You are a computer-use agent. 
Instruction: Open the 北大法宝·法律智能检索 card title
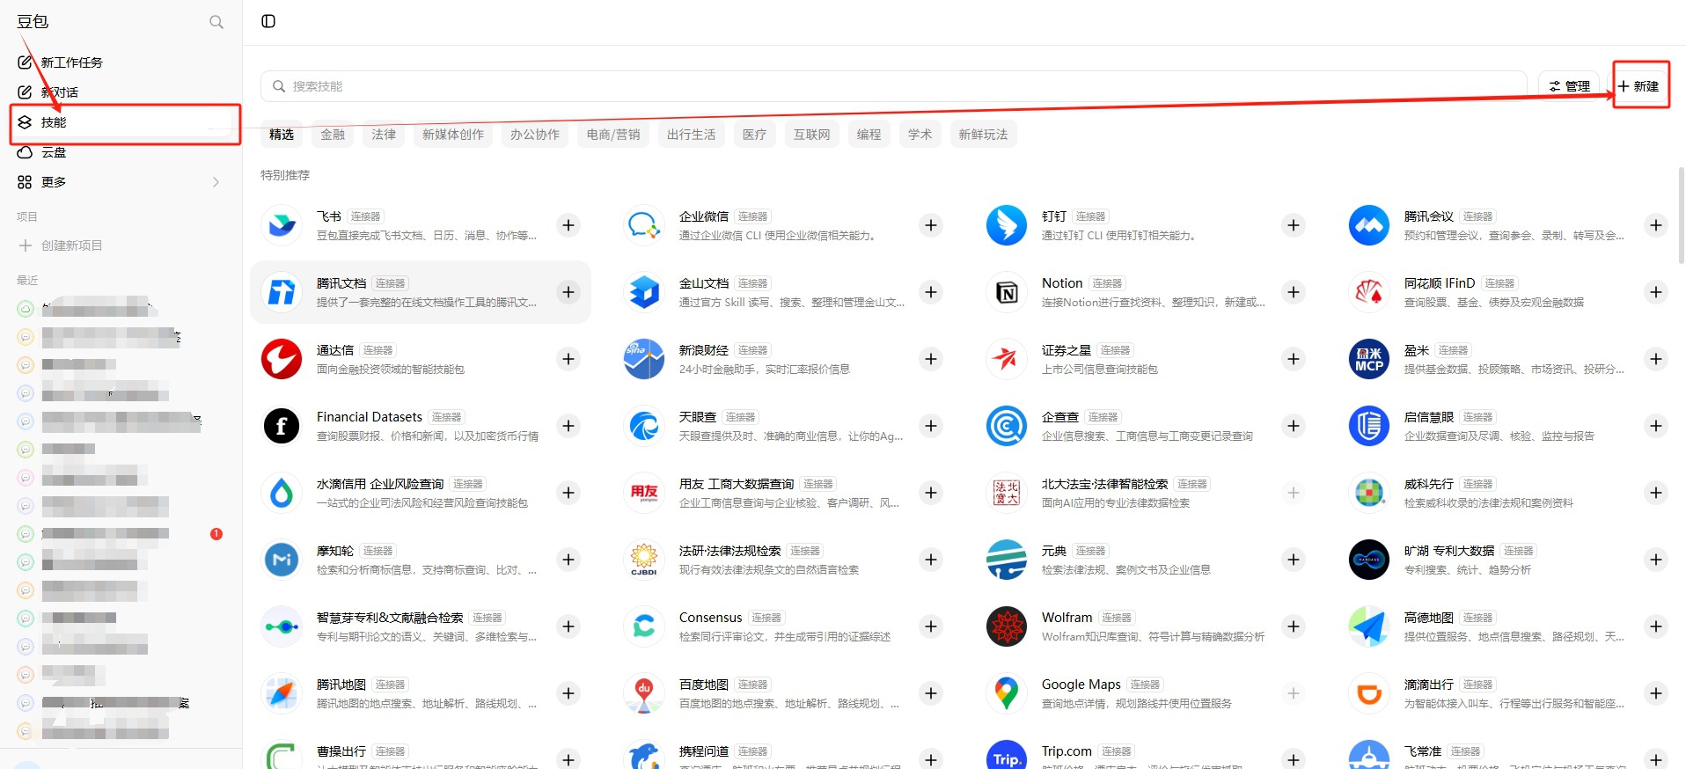[1104, 484]
